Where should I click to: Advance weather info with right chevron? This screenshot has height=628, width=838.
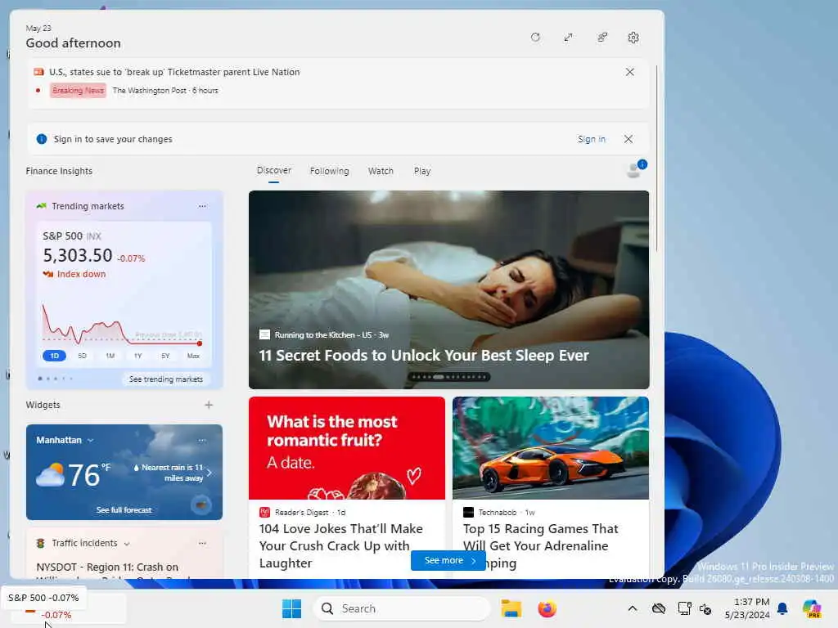[209, 473]
